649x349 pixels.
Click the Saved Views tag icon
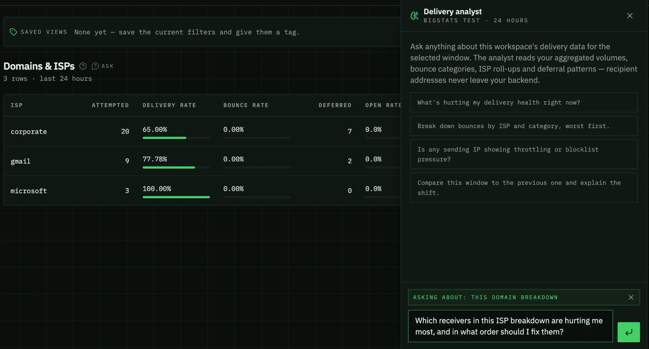coord(13,32)
